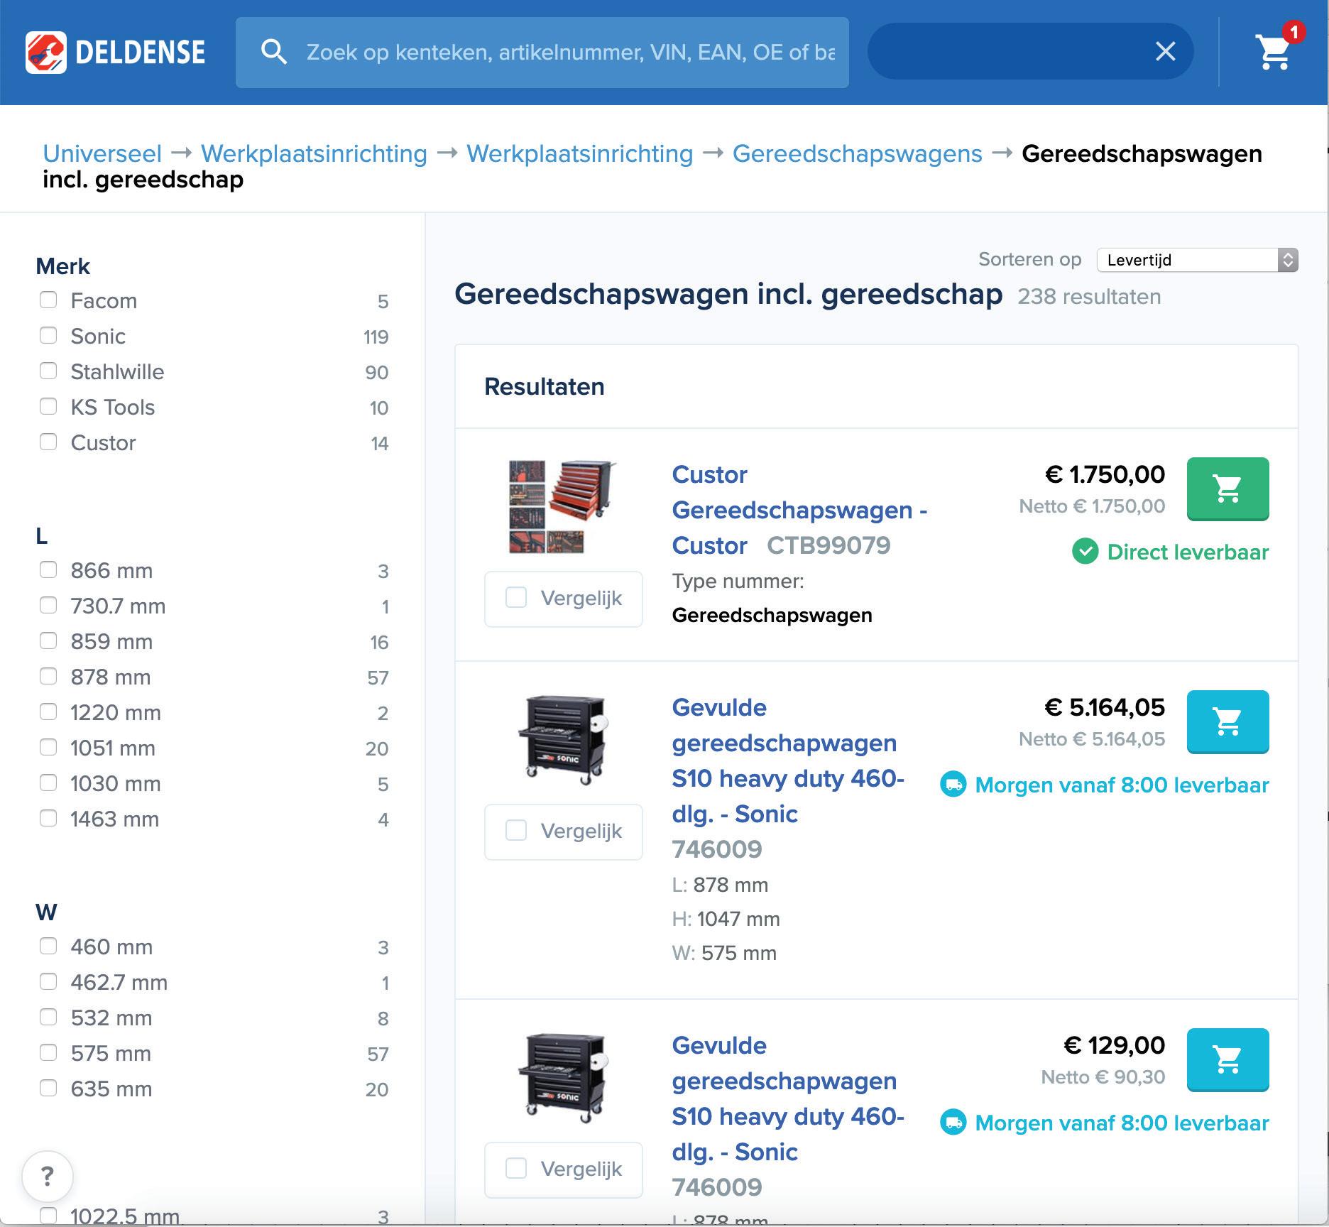The image size is (1329, 1227).
Task: Click truck icon for € 5.164,05 item
Action: (953, 785)
